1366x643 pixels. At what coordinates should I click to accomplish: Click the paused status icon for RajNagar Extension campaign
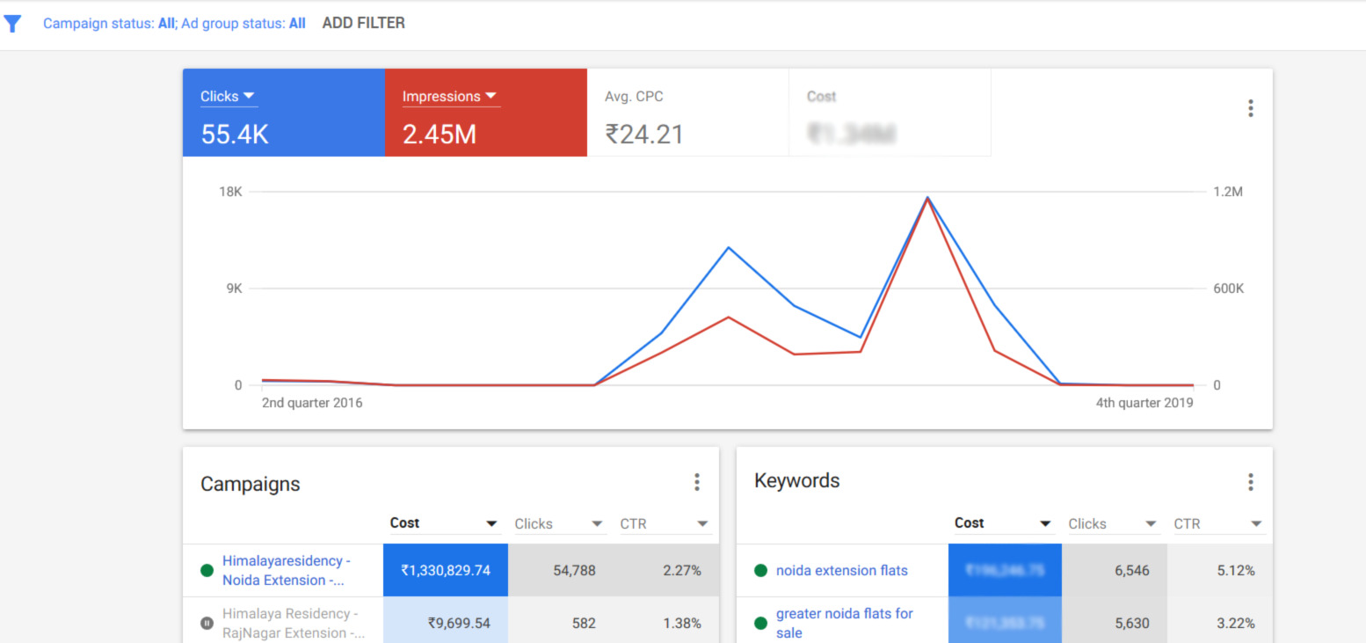pyautogui.click(x=206, y=623)
